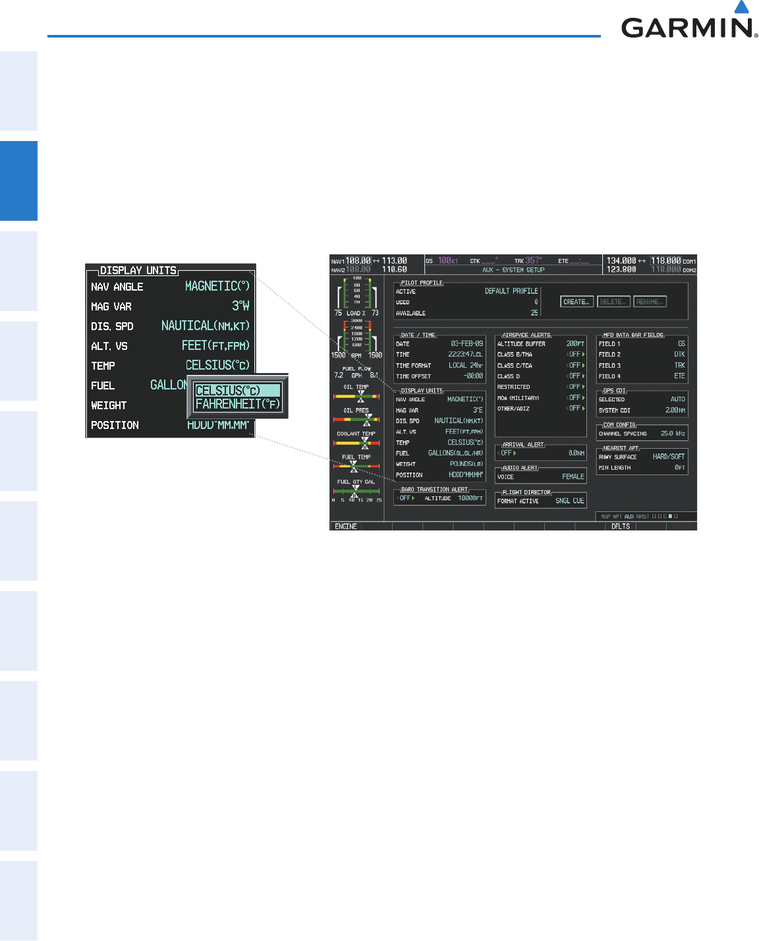Select FAHRENHEIT(°F) in the popup list
759x941 pixels.
(x=237, y=405)
